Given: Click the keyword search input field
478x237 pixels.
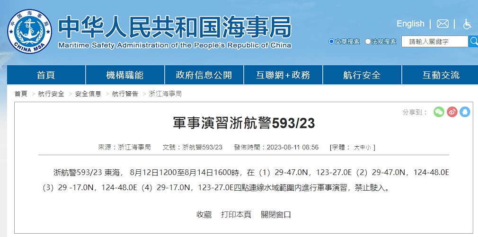Looking at the screenshot, I should coord(435,42).
